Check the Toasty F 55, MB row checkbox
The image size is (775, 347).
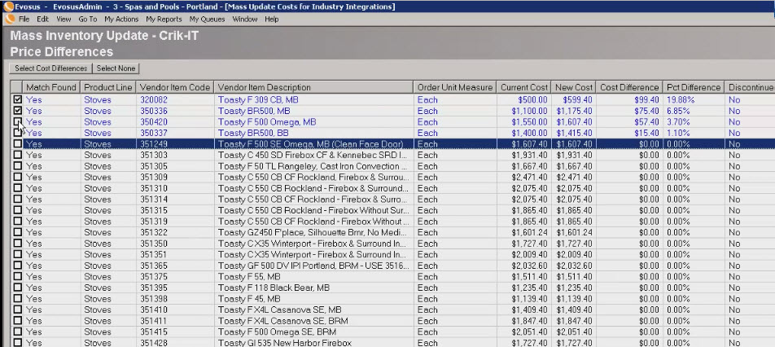pyautogui.click(x=18, y=277)
